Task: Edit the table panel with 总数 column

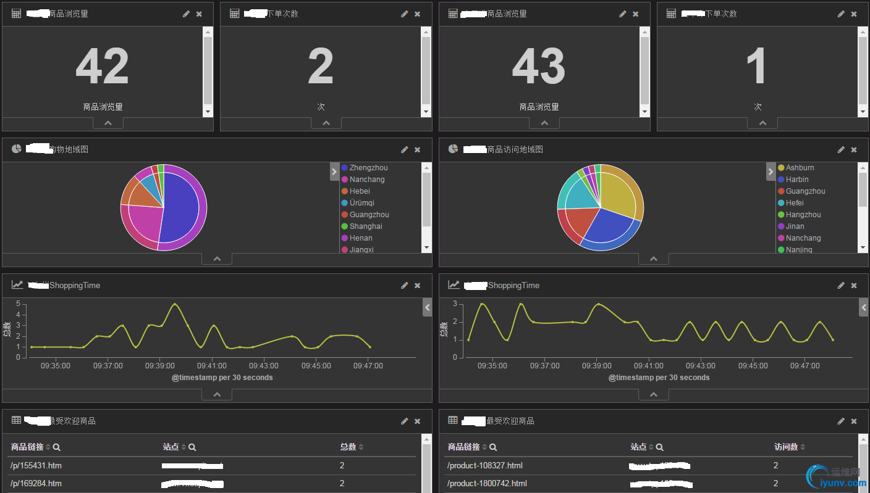Action: click(x=405, y=421)
